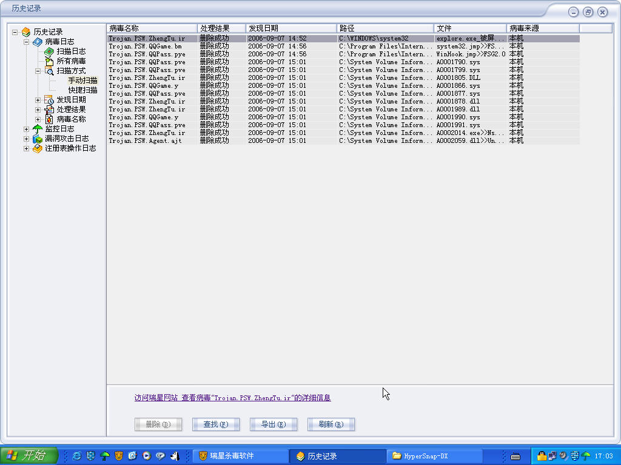
Task: Click the 监控日志 green umbrella icon
Action: click(38, 129)
